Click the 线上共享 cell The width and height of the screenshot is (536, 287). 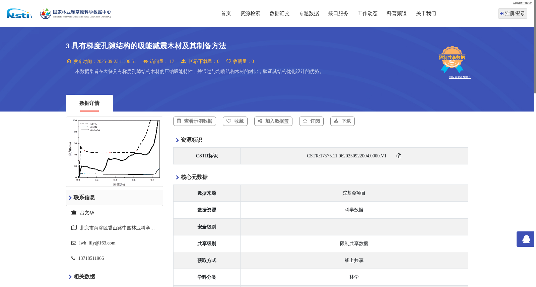coord(354,261)
